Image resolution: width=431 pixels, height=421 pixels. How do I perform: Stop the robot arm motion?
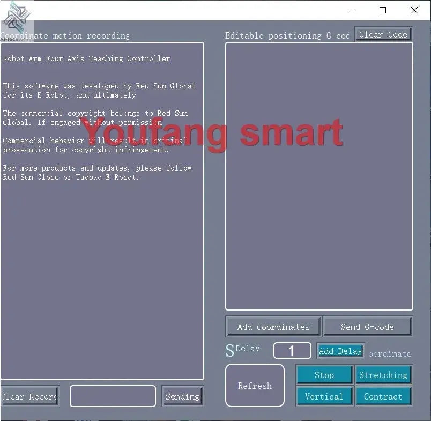click(324, 375)
